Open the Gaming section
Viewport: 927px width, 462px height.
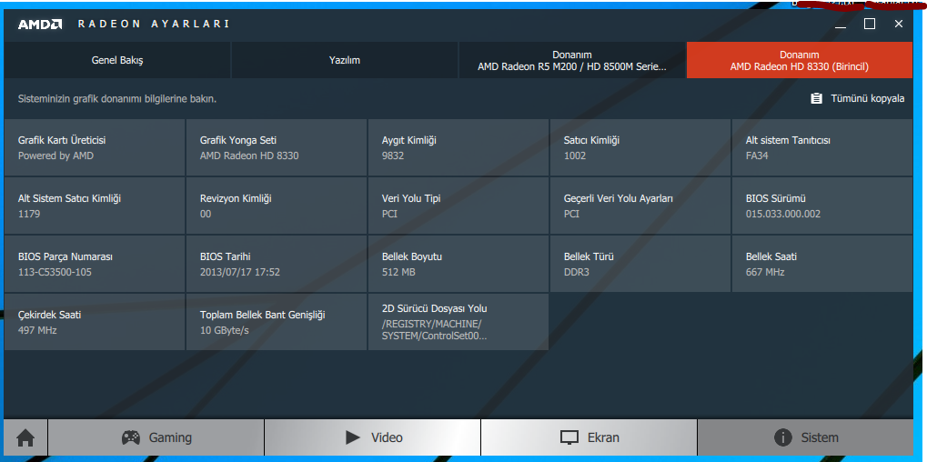tap(156, 437)
